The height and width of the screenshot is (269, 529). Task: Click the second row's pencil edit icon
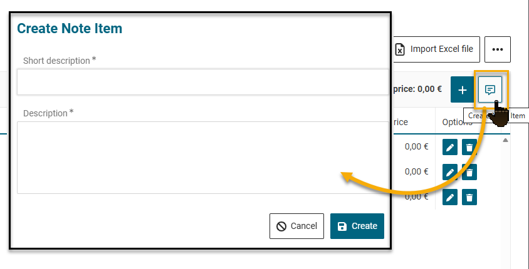pyautogui.click(x=449, y=172)
